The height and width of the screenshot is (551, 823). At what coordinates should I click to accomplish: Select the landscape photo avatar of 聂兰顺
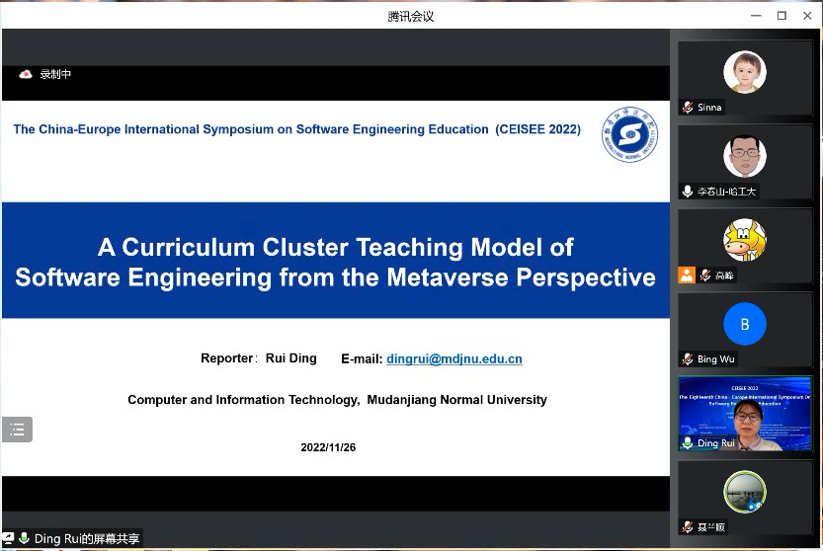pyautogui.click(x=744, y=492)
